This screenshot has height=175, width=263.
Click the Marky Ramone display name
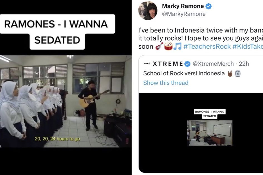pos(183,6)
